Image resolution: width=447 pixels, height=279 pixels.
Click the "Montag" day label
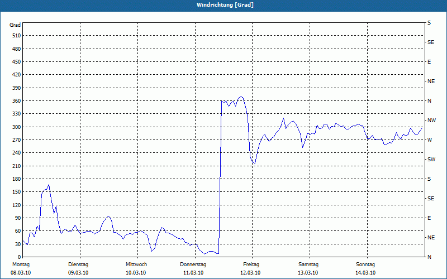click(21, 264)
